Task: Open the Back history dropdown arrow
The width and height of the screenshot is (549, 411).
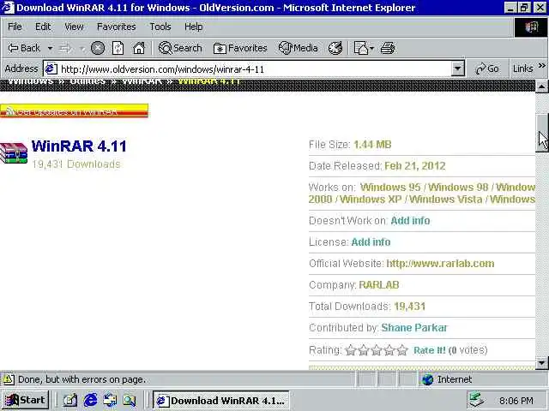Action: [x=50, y=48]
